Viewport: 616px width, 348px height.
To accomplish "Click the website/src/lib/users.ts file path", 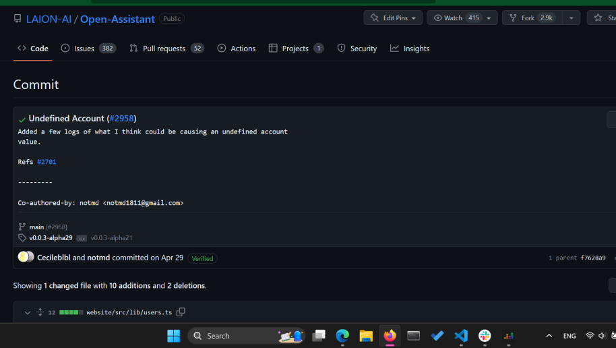I will coord(129,312).
